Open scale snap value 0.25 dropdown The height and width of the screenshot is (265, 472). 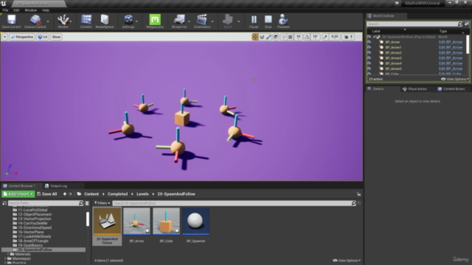point(334,37)
